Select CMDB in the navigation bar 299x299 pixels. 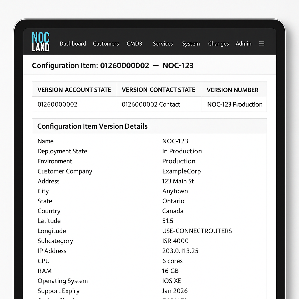point(134,44)
